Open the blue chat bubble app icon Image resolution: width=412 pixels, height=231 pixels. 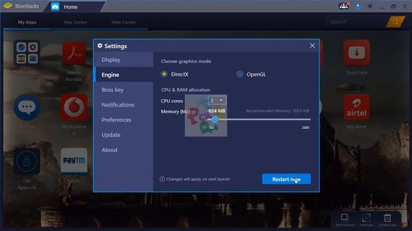pos(27,107)
